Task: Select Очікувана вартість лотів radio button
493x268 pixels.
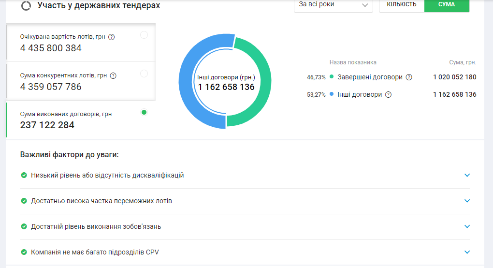Action: click(x=144, y=35)
